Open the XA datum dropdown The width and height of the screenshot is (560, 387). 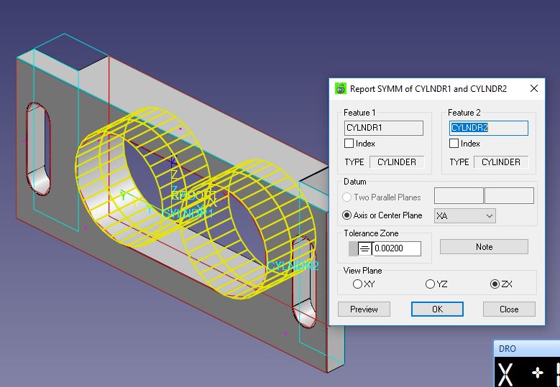[464, 215]
